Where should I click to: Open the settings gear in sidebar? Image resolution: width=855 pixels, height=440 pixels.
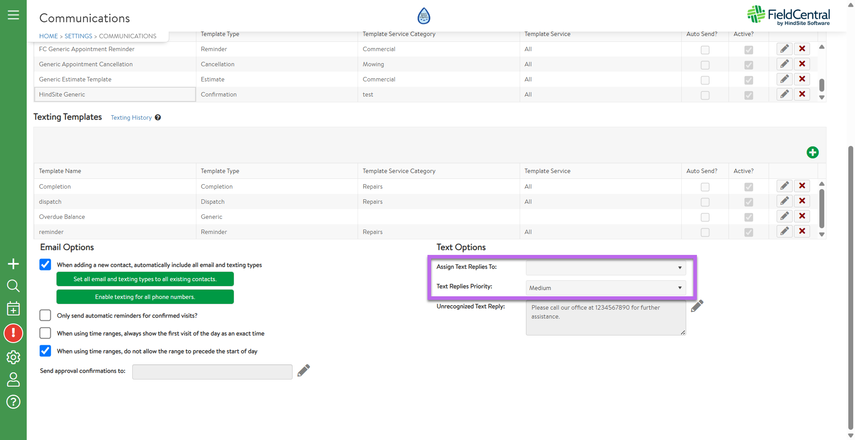13,357
